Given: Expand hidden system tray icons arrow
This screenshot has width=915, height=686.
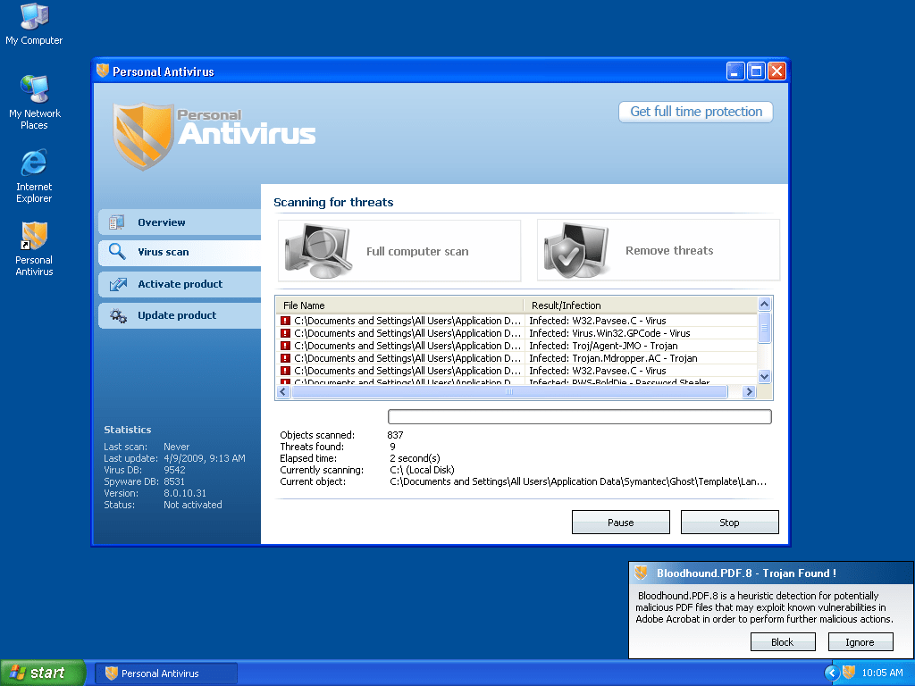Looking at the screenshot, I should (832, 673).
